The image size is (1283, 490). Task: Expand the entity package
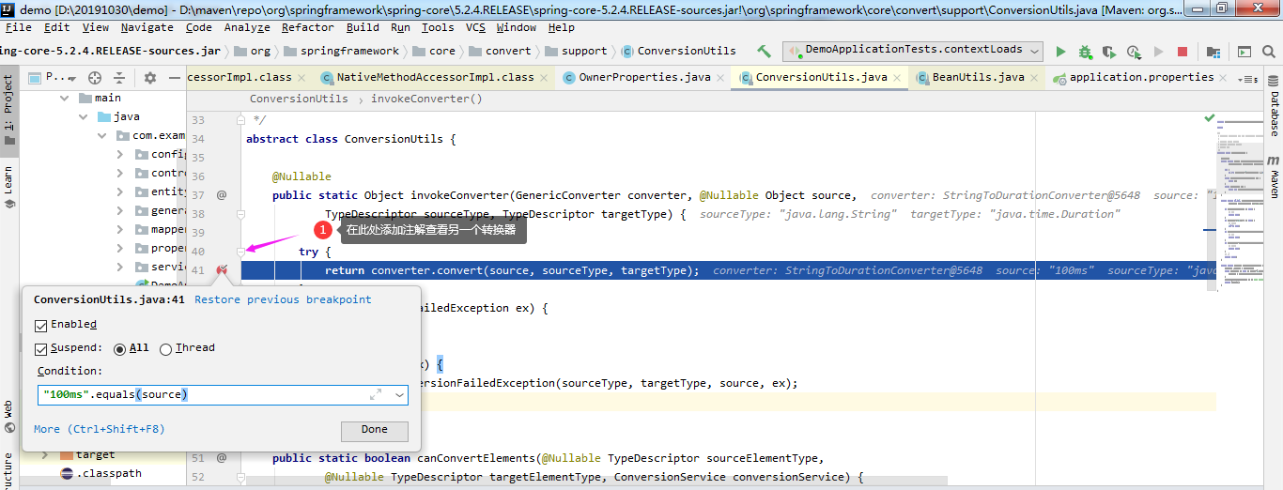(x=120, y=191)
